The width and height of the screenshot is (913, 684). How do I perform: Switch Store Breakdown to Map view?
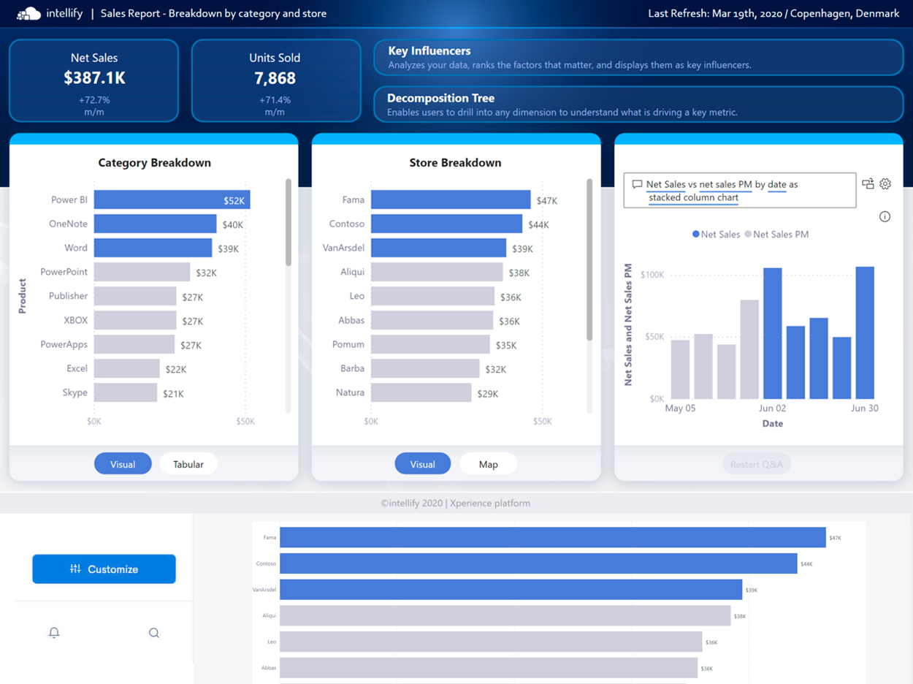(489, 464)
